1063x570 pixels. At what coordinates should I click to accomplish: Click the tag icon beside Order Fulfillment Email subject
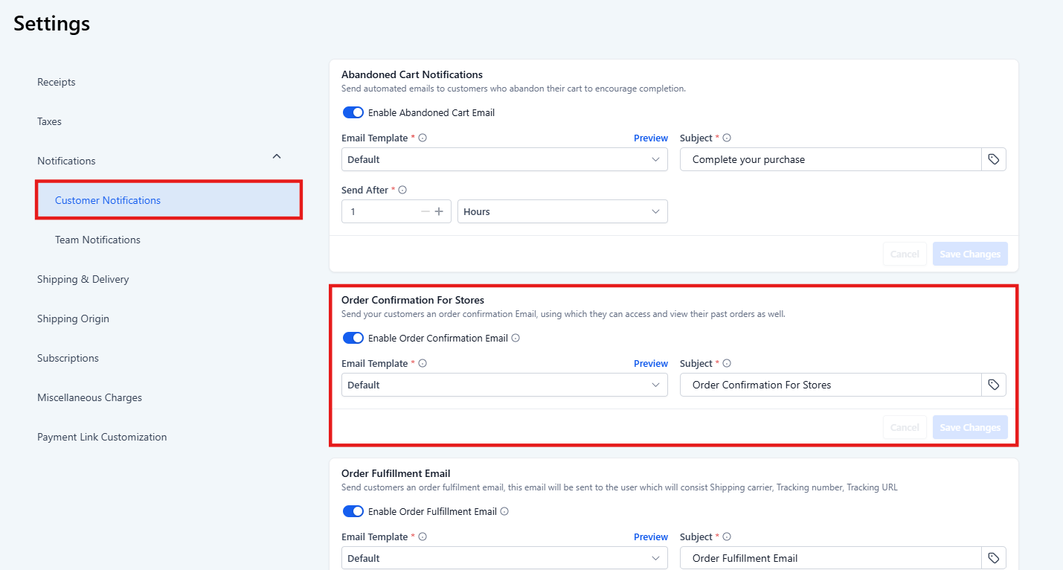coord(993,558)
